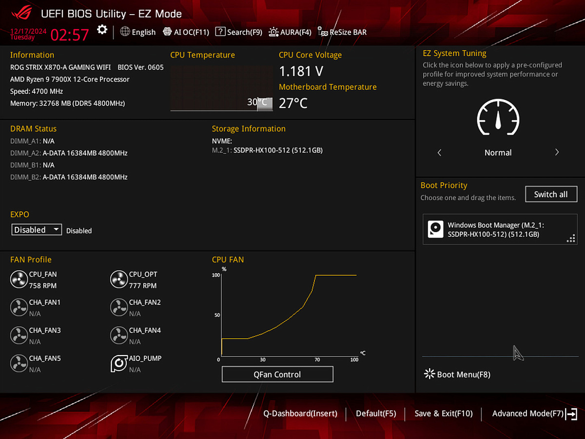Open Boot Menu(F8)
This screenshot has width=585, height=439.
[457, 375]
